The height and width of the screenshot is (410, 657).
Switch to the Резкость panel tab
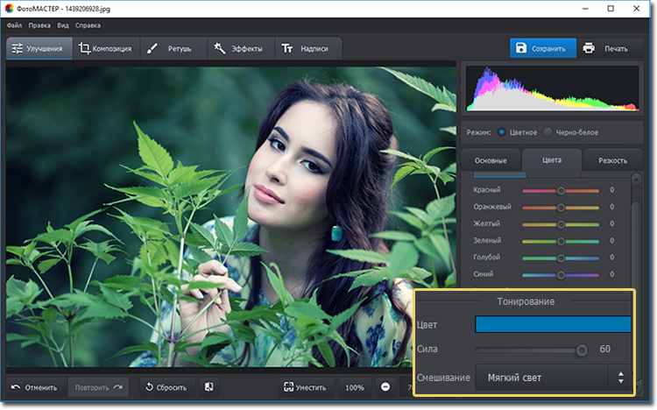point(612,160)
